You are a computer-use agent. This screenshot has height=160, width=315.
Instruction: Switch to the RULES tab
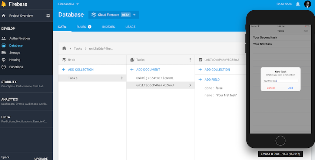coord(81,27)
